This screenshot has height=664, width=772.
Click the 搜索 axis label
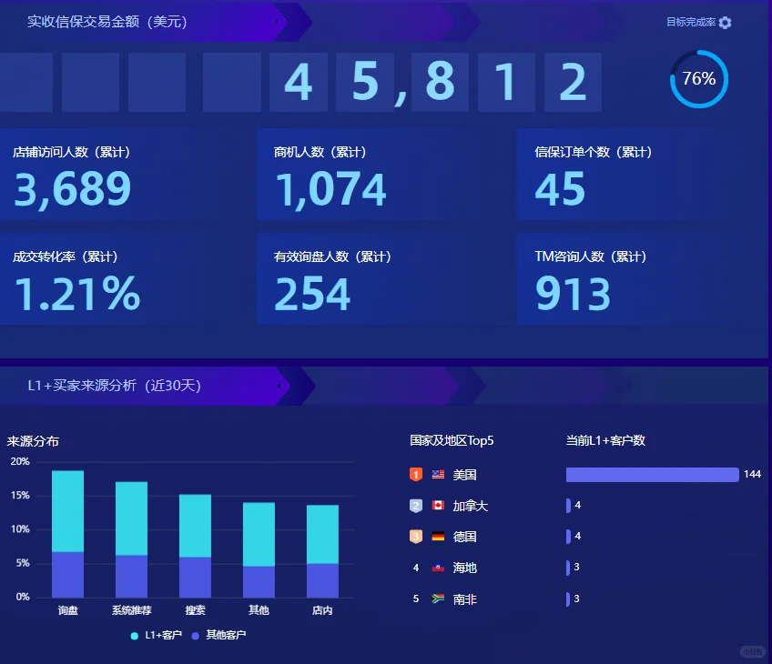pos(195,610)
